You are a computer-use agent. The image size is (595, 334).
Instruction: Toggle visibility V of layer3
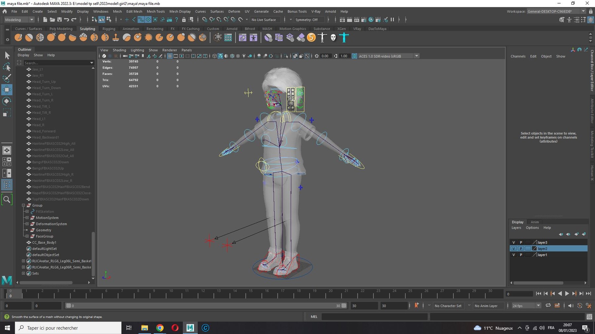(513, 242)
